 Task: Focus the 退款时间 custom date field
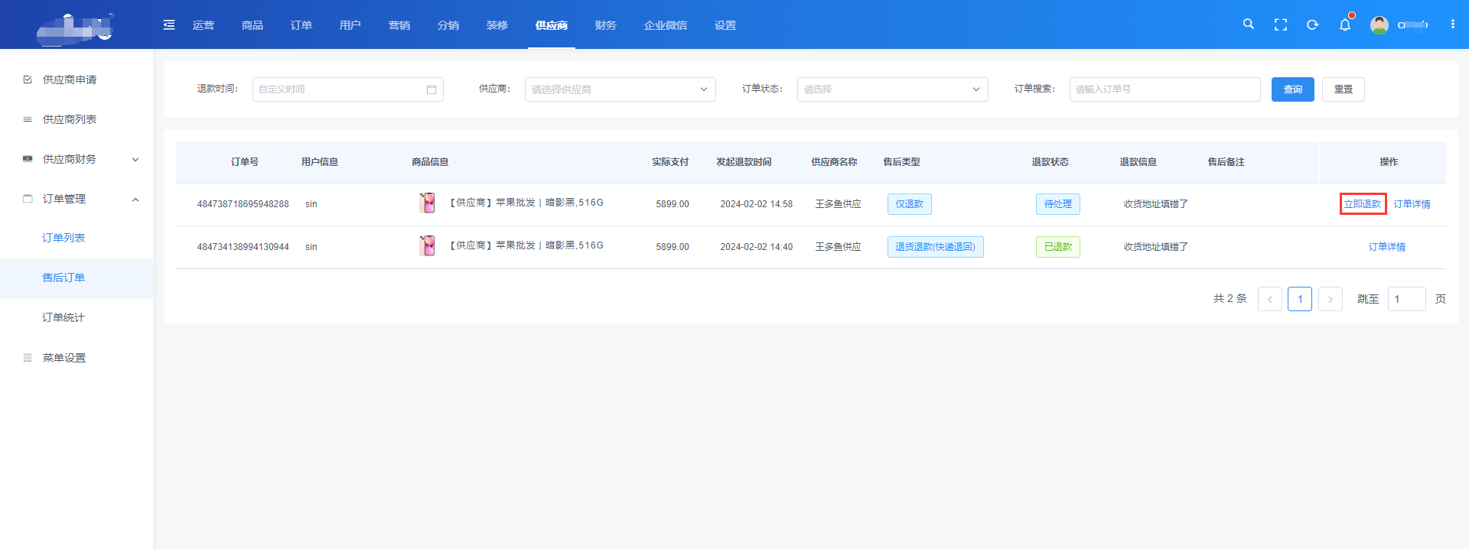(348, 89)
